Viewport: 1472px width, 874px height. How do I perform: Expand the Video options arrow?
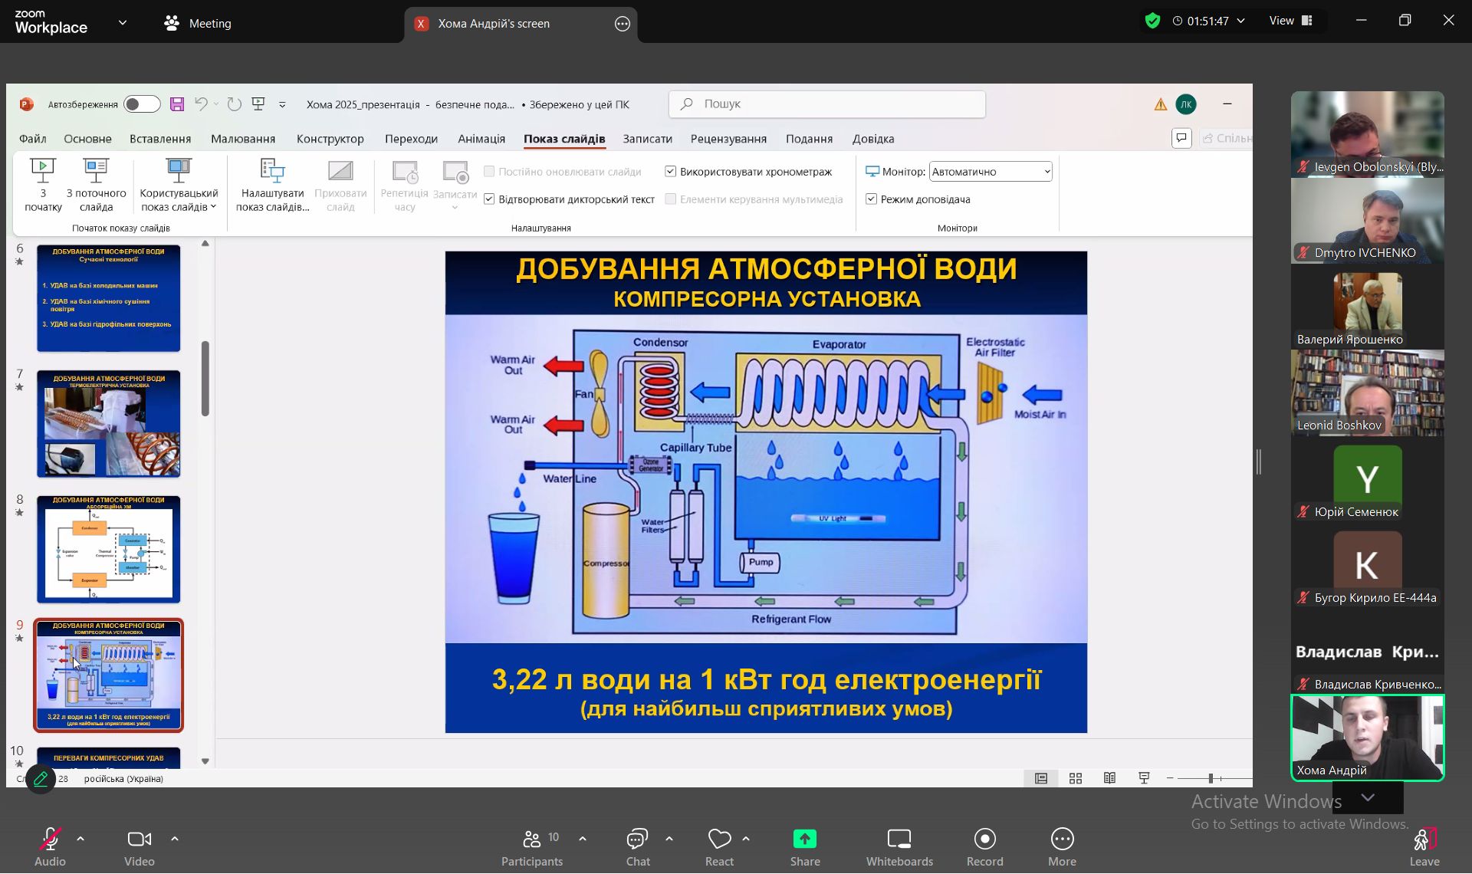pyautogui.click(x=175, y=839)
